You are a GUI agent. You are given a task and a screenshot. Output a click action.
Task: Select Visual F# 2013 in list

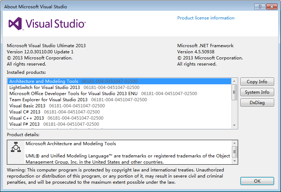pyautogui.click(x=119, y=124)
